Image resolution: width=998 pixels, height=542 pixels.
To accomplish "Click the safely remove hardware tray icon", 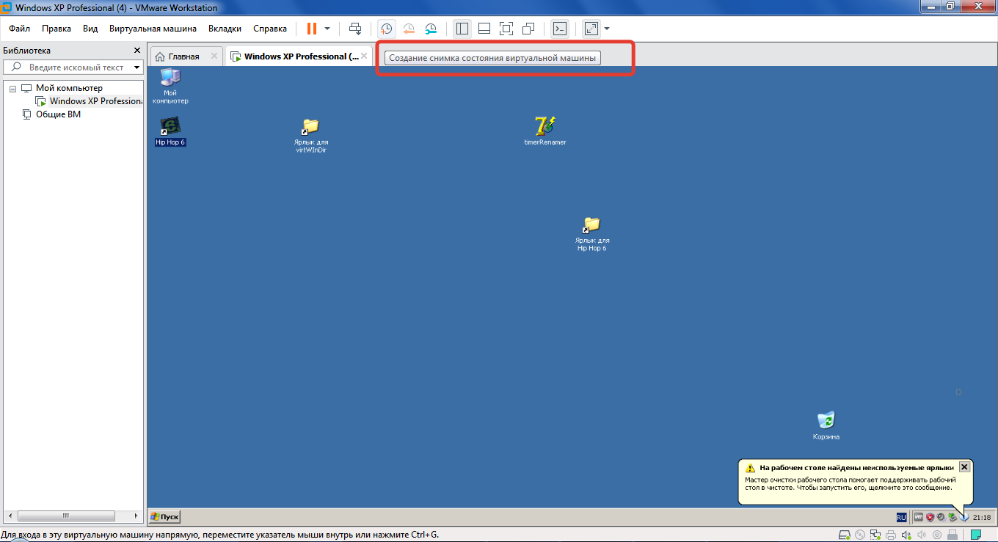I will 952,517.
